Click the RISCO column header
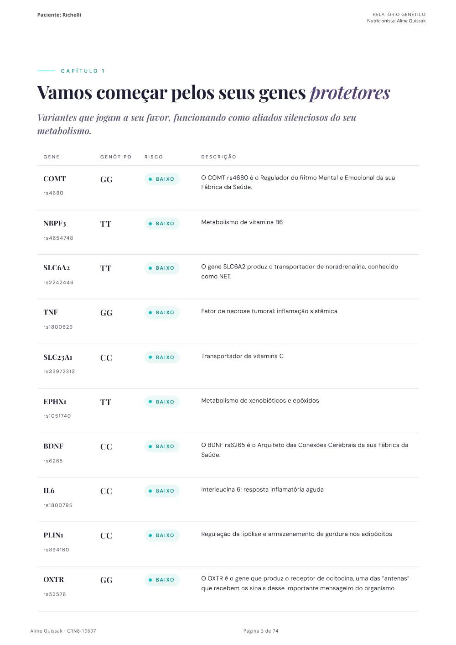 click(154, 157)
